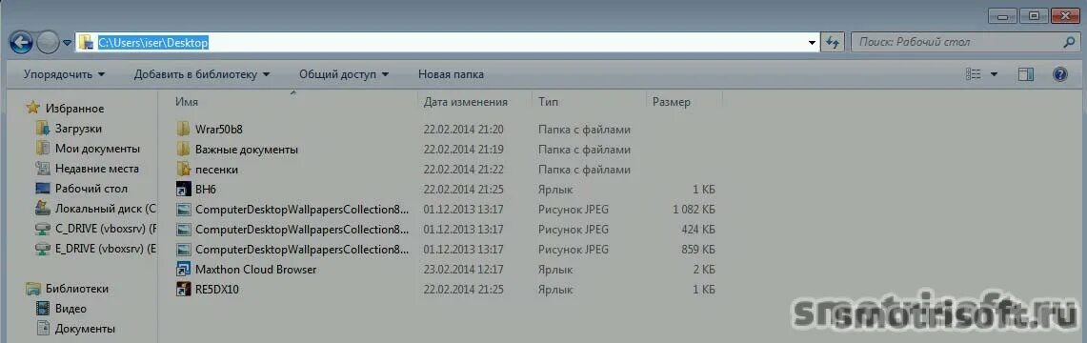Open Локальный диск in navigation pane
Viewport: 1087px width, 343px height.
tap(106, 209)
